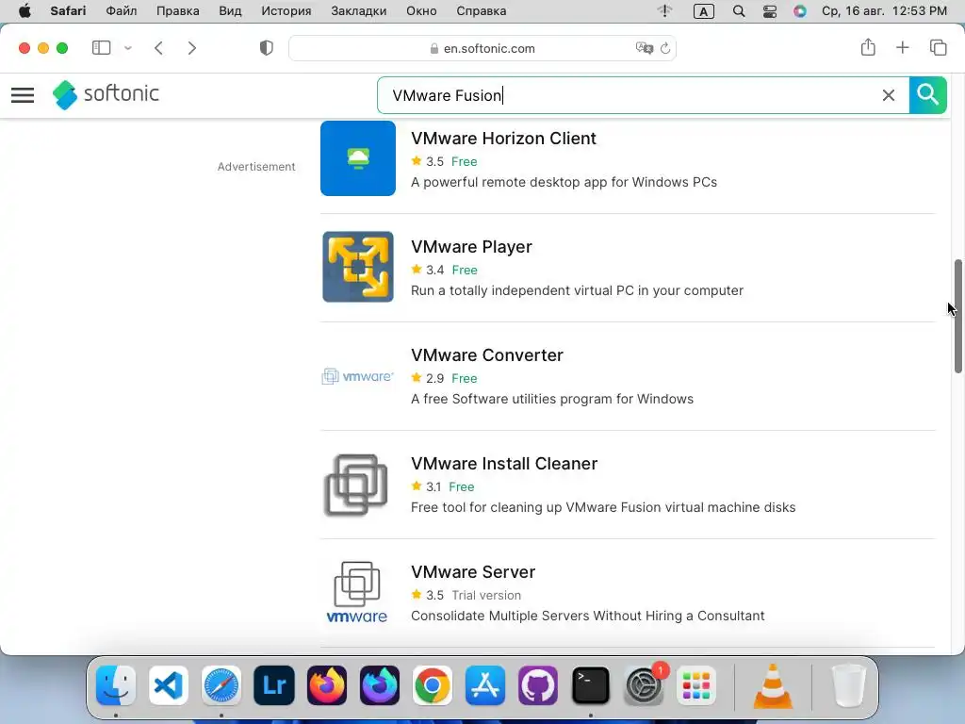
Task: Open the input source A indicator
Action: pyautogui.click(x=703, y=11)
